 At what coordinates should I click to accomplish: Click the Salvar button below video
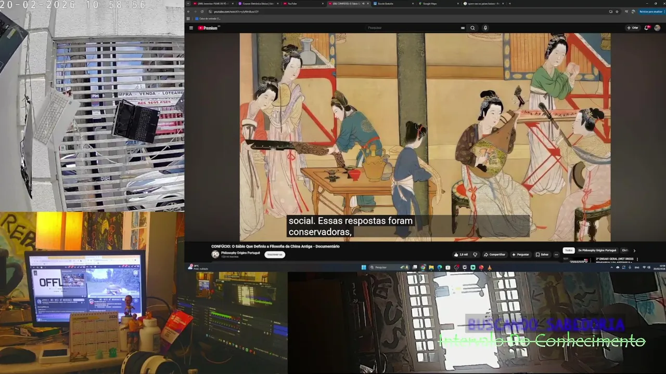(542, 255)
